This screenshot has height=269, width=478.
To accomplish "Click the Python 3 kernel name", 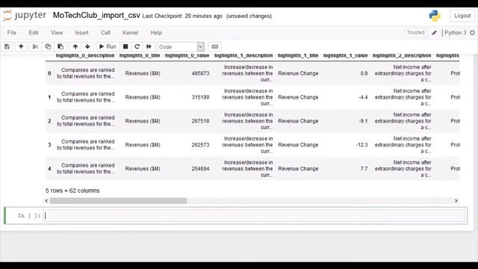I will coord(455,33).
